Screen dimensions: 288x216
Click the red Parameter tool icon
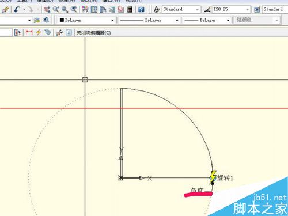[x=29, y=32]
